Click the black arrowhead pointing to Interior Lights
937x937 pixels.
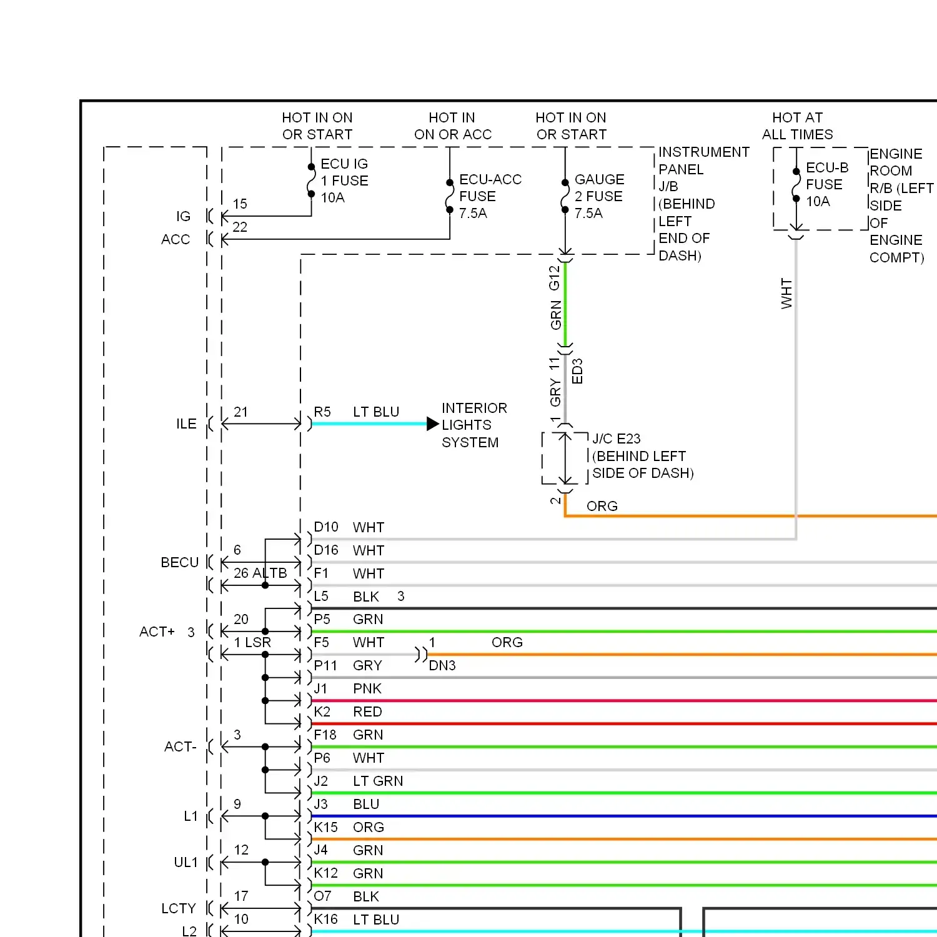click(433, 424)
